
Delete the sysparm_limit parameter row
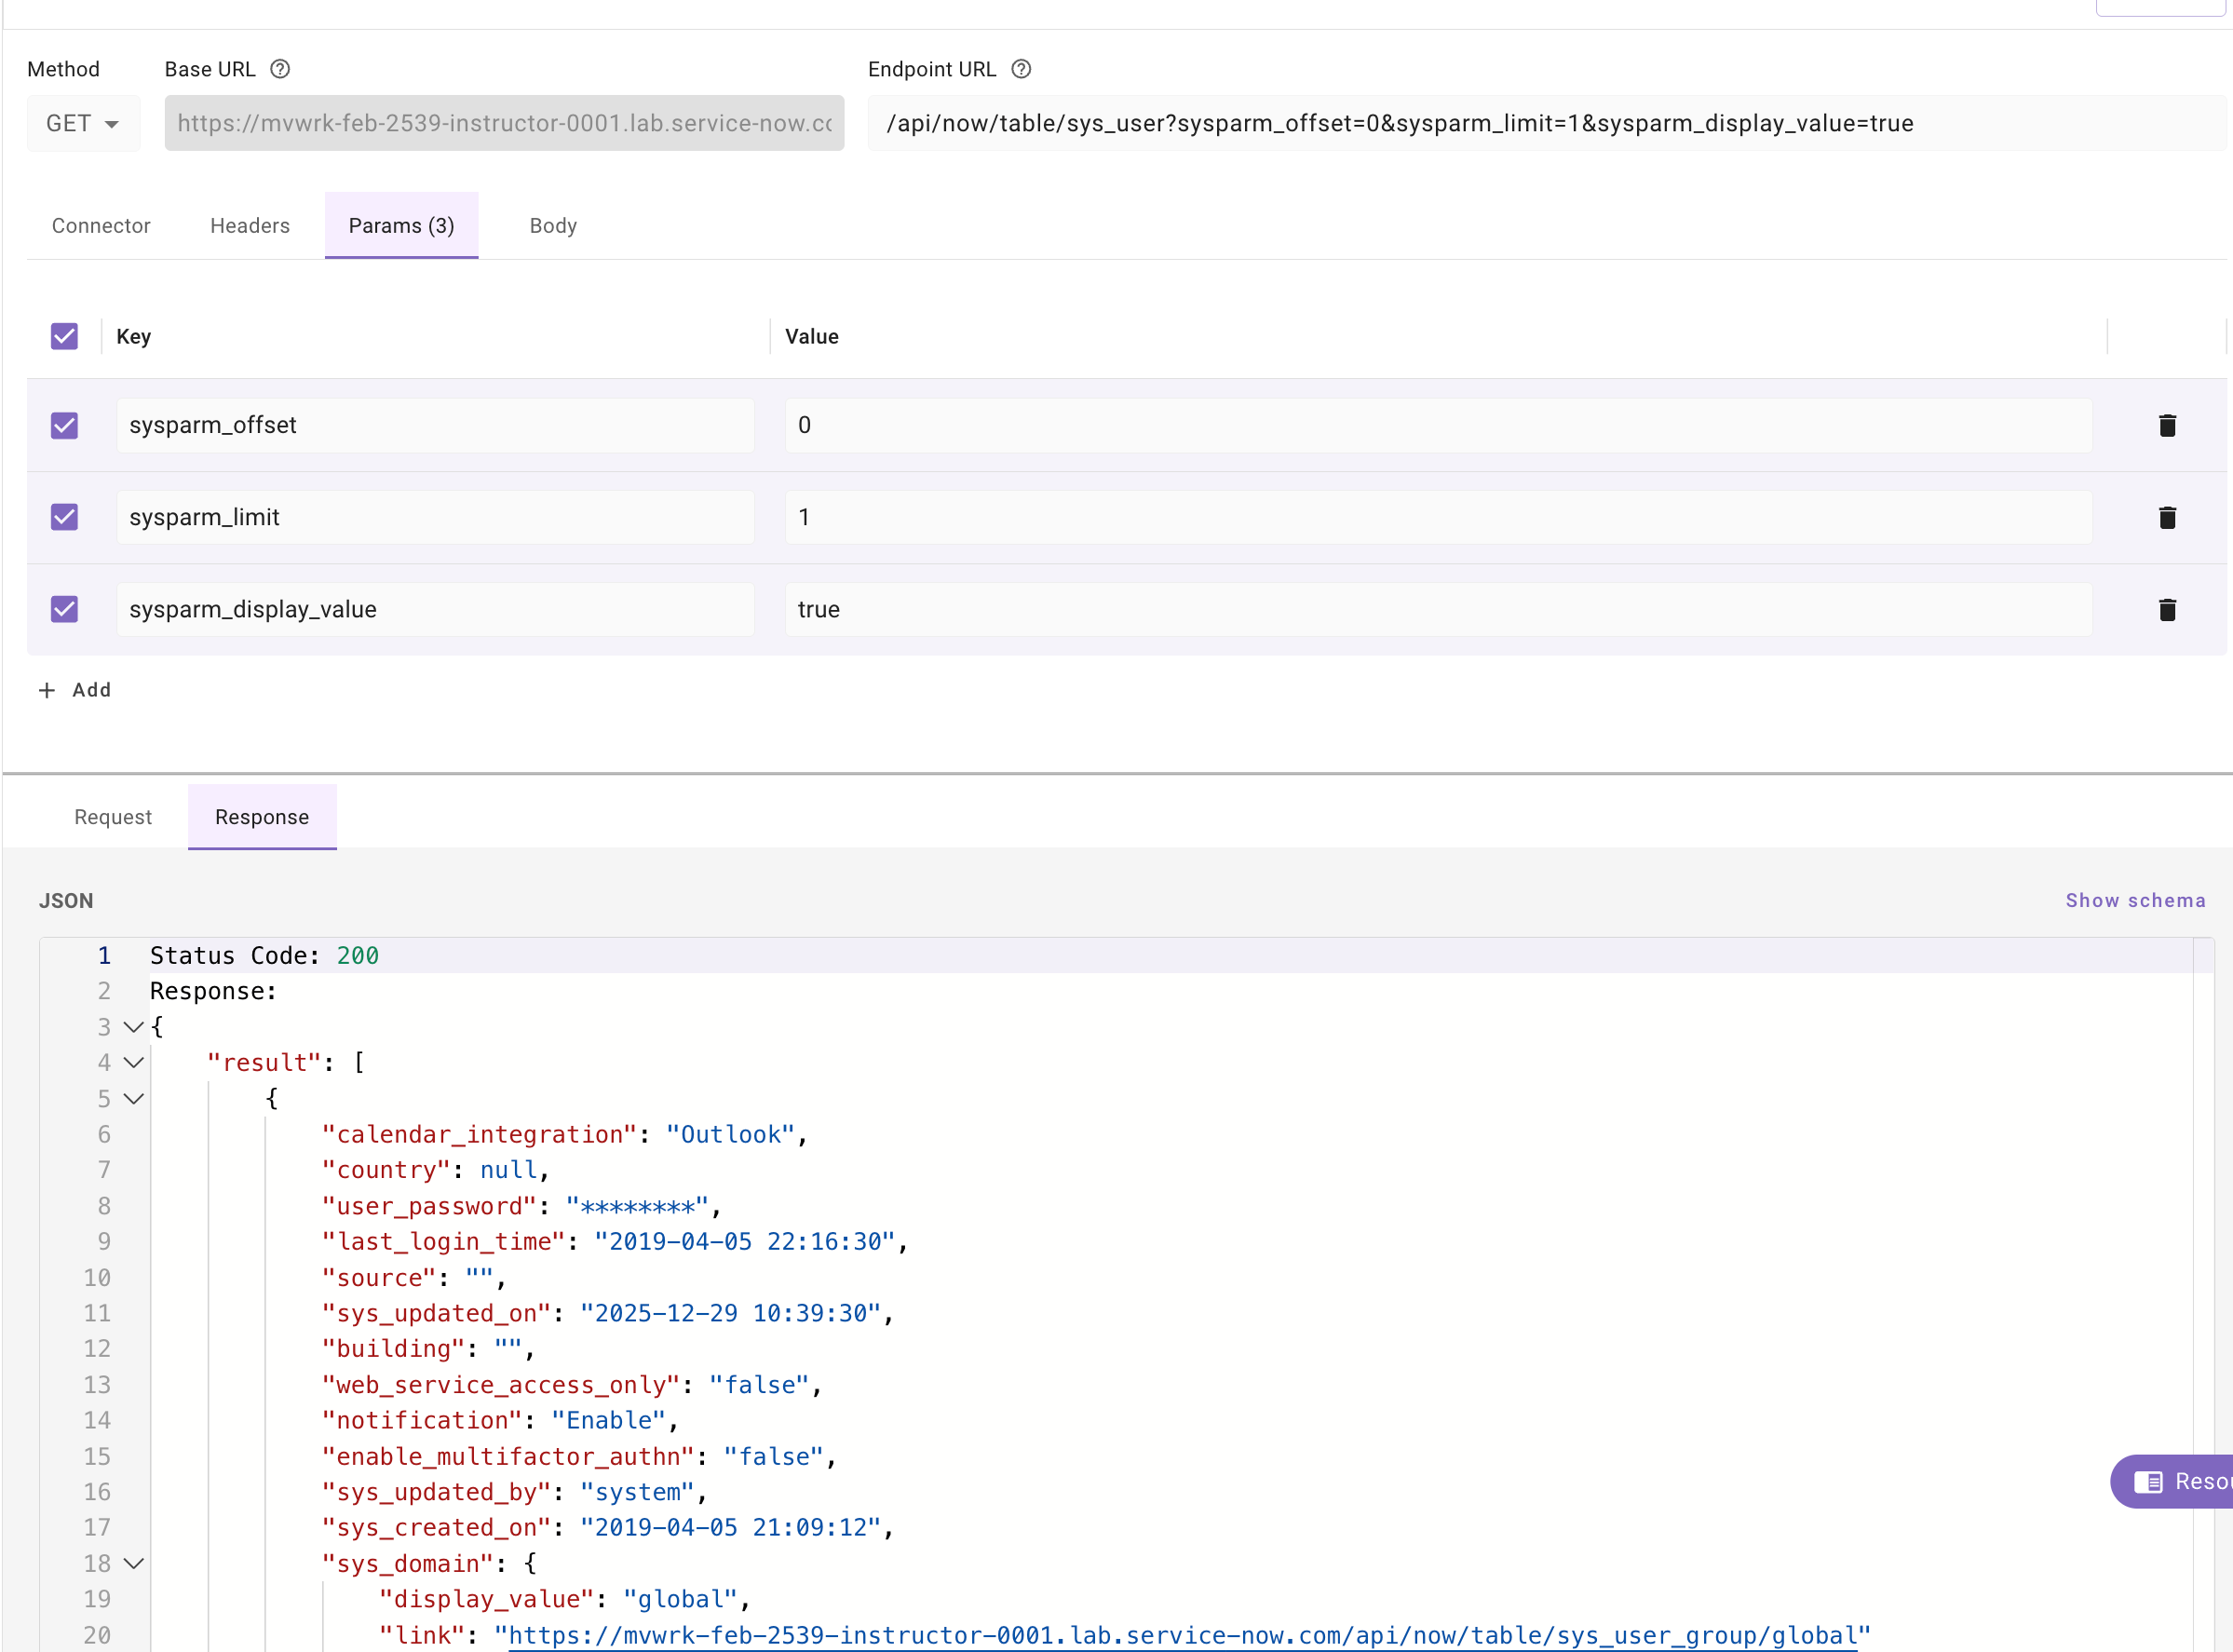pyautogui.click(x=2166, y=518)
